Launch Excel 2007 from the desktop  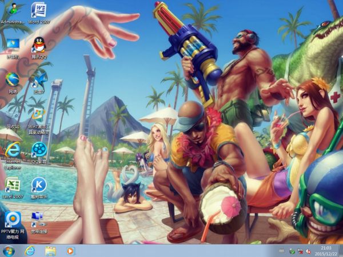tap(13, 184)
